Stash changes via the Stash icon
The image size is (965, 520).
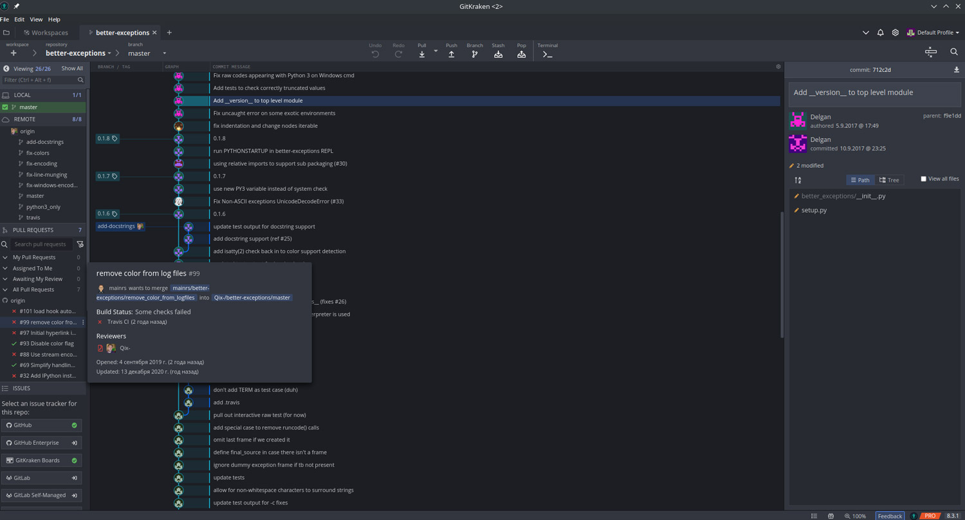[497, 53]
